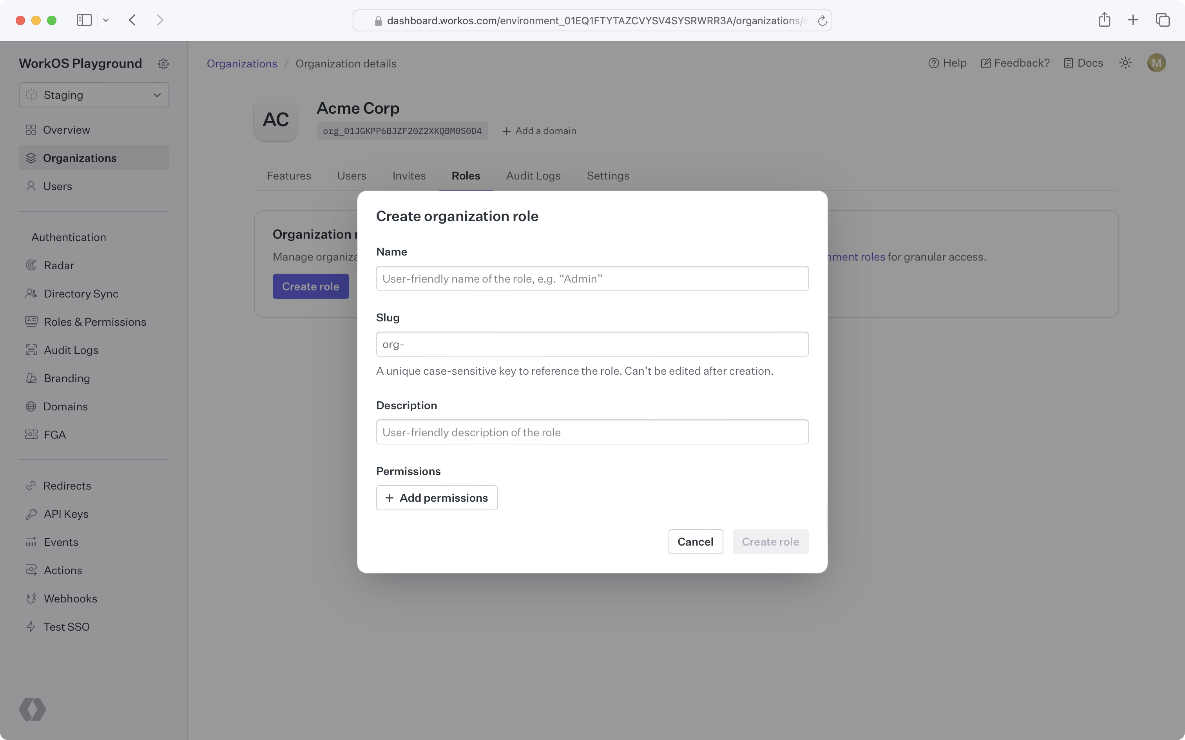Click the role Name input field
Screen dimensions: 1185x740
click(592, 278)
